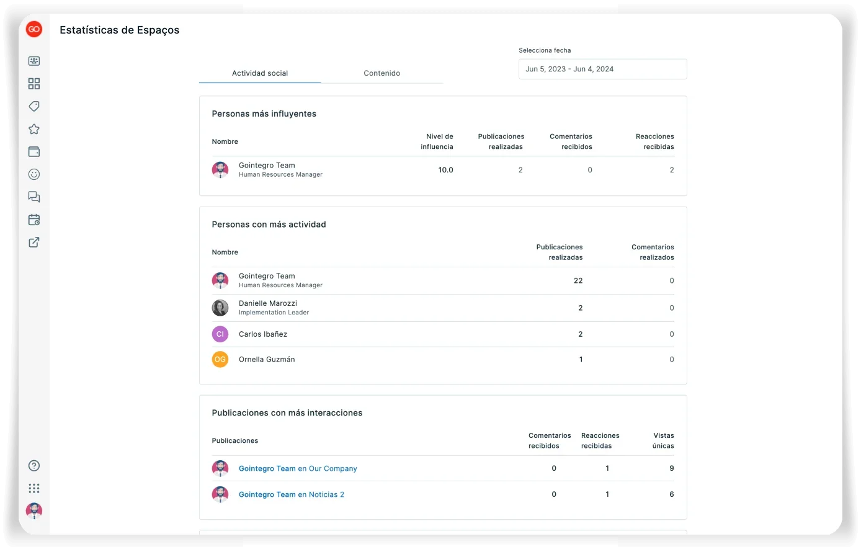Open the smiley face sidebar icon
Image resolution: width=861 pixels, height=552 pixels.
(34, 174)
